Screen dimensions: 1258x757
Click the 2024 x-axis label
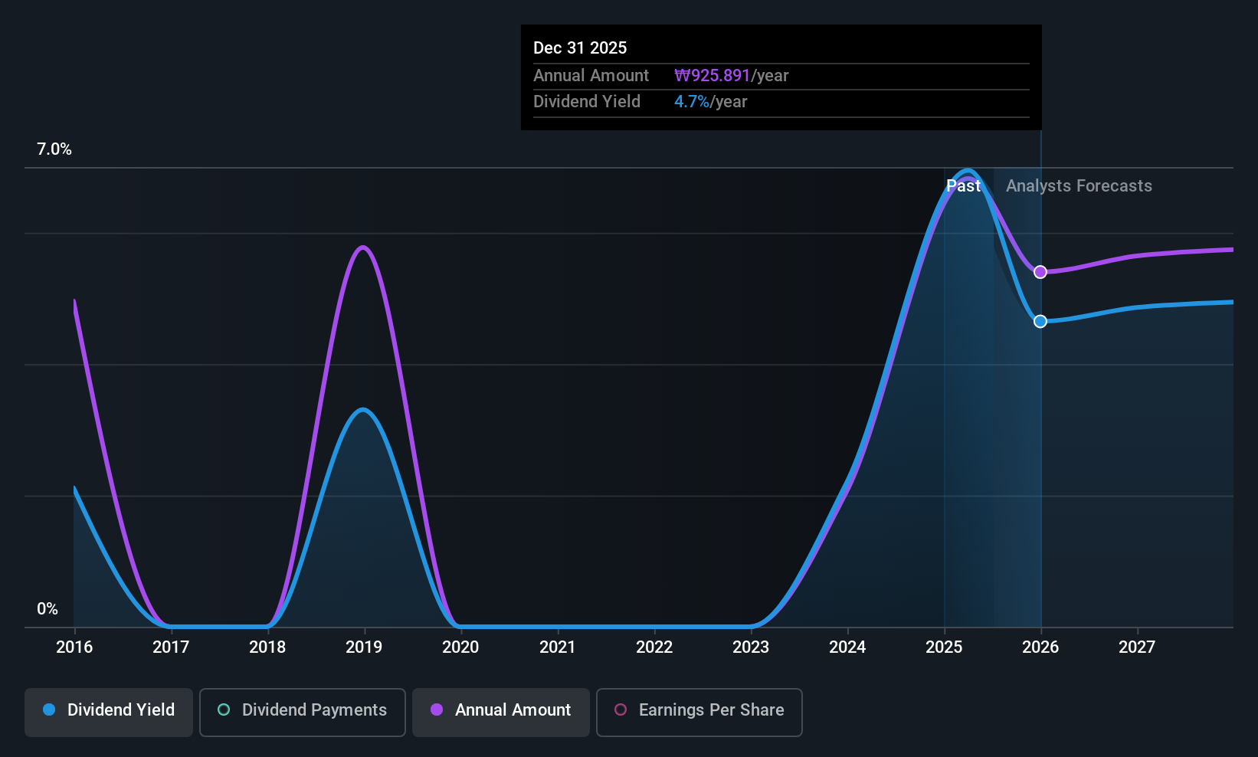point(847,647)
